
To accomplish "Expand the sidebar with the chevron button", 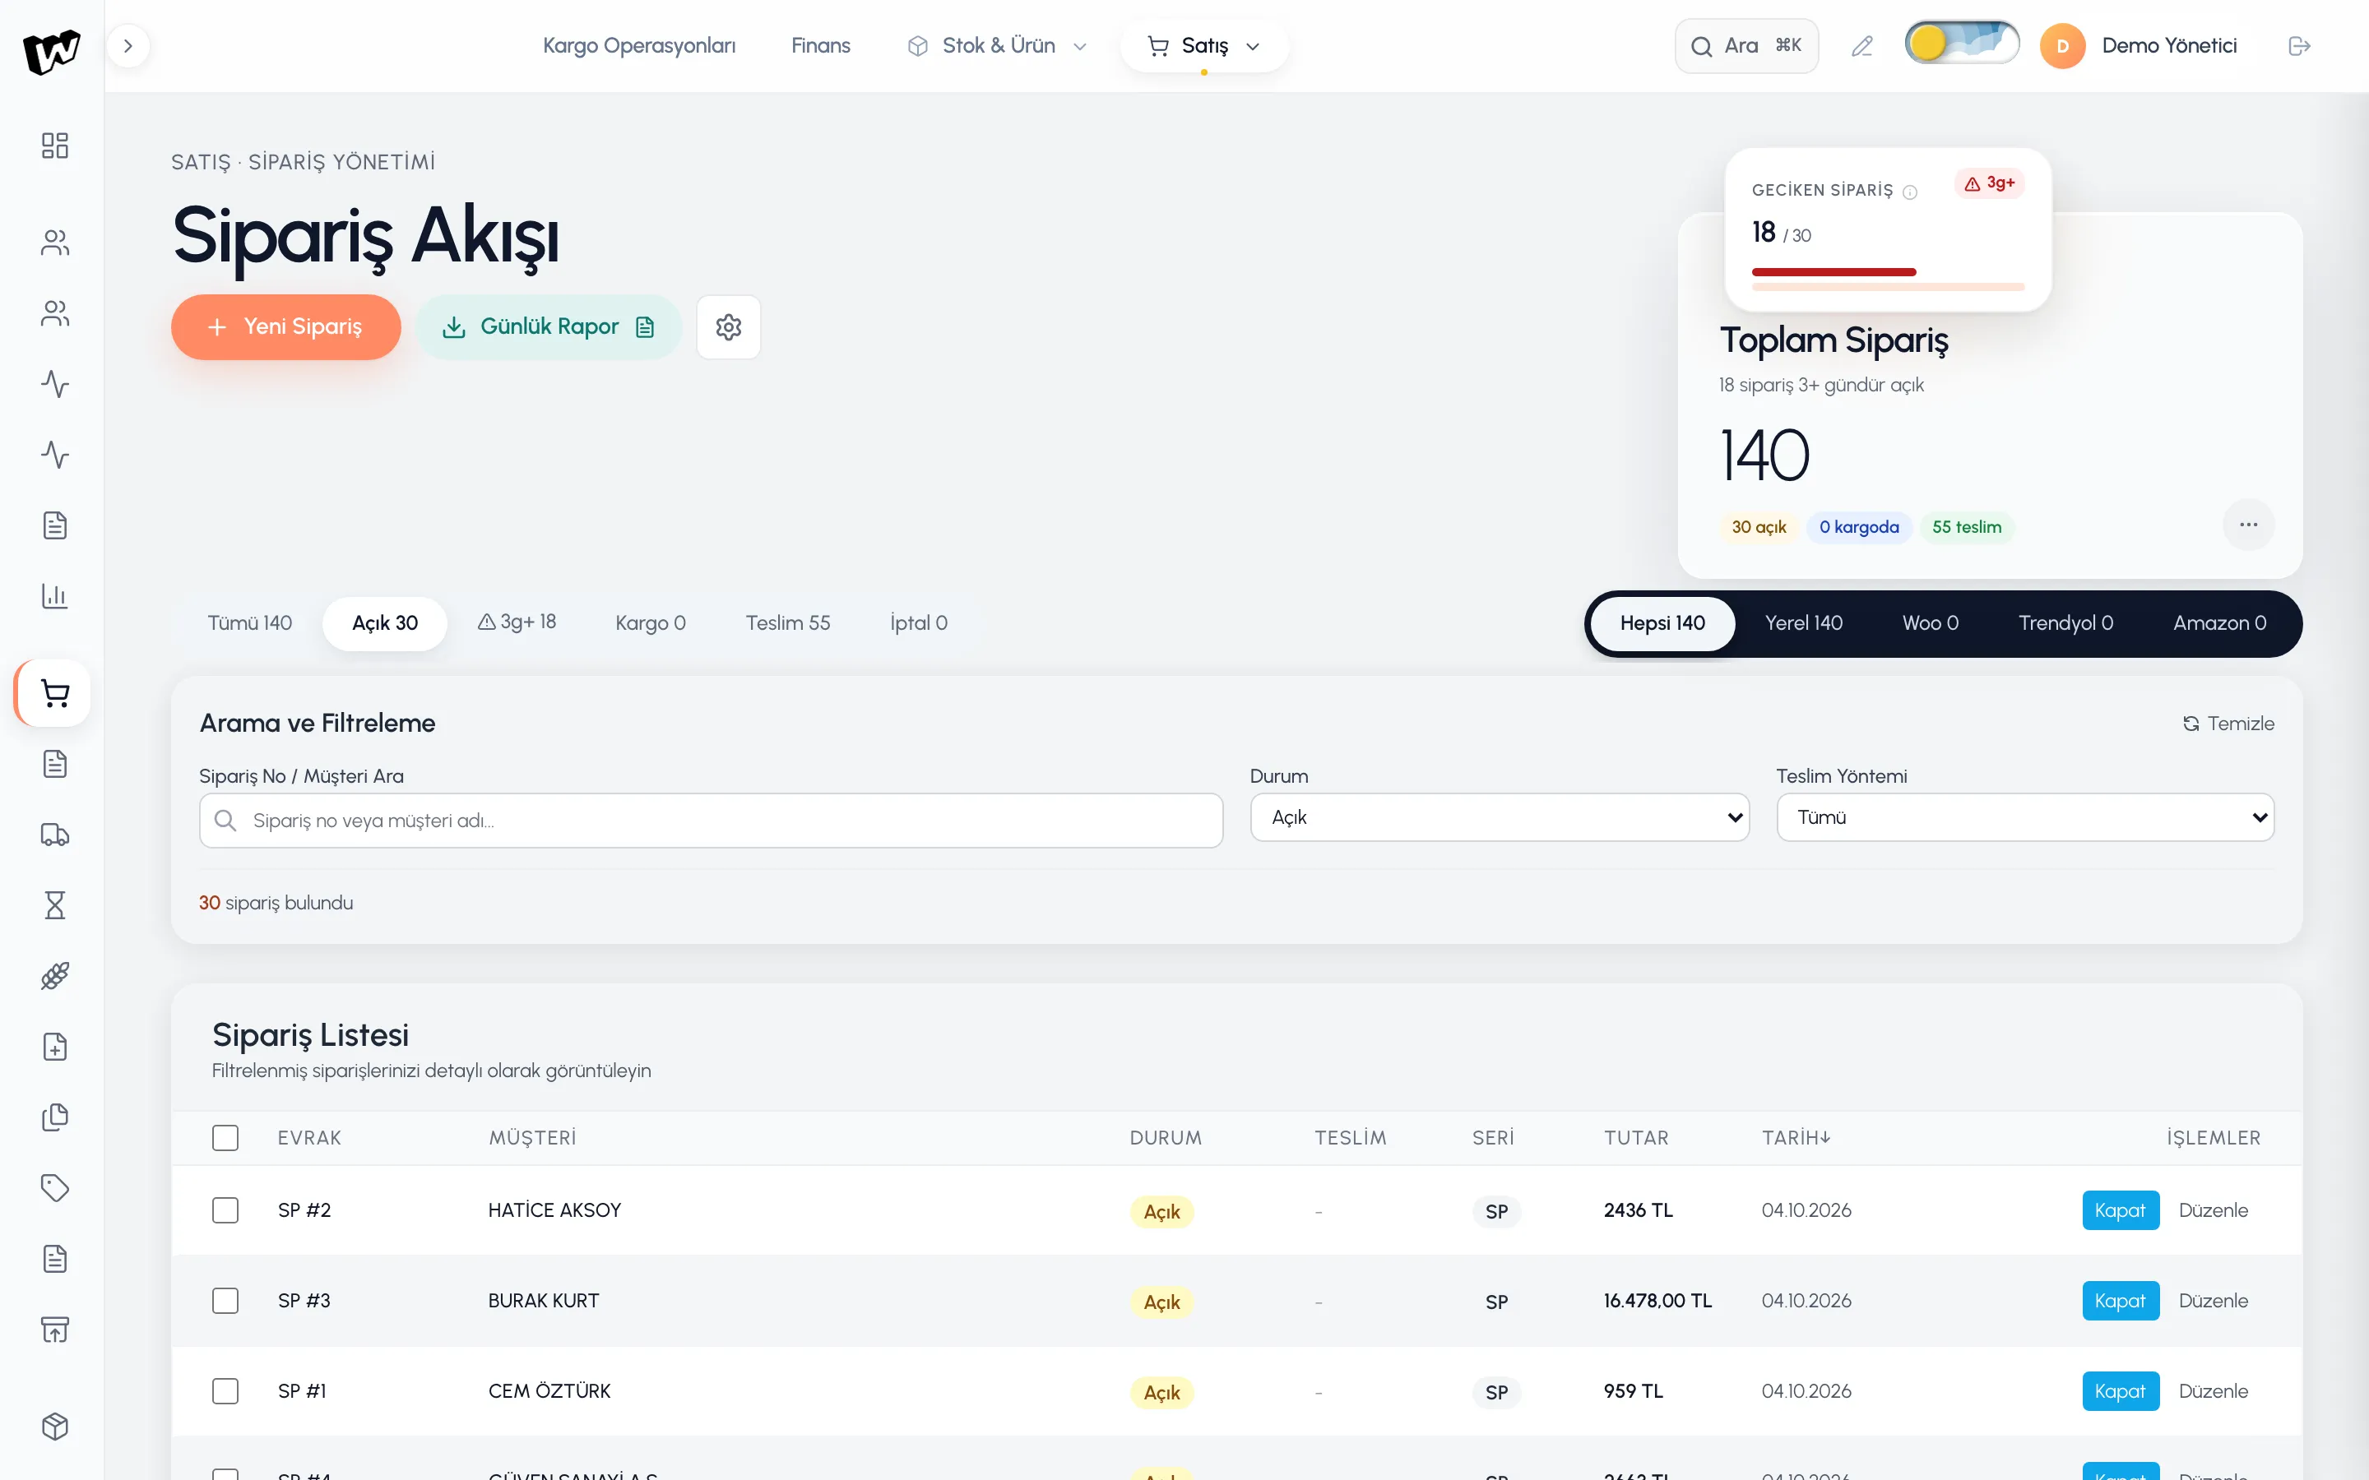I will 128,46.
